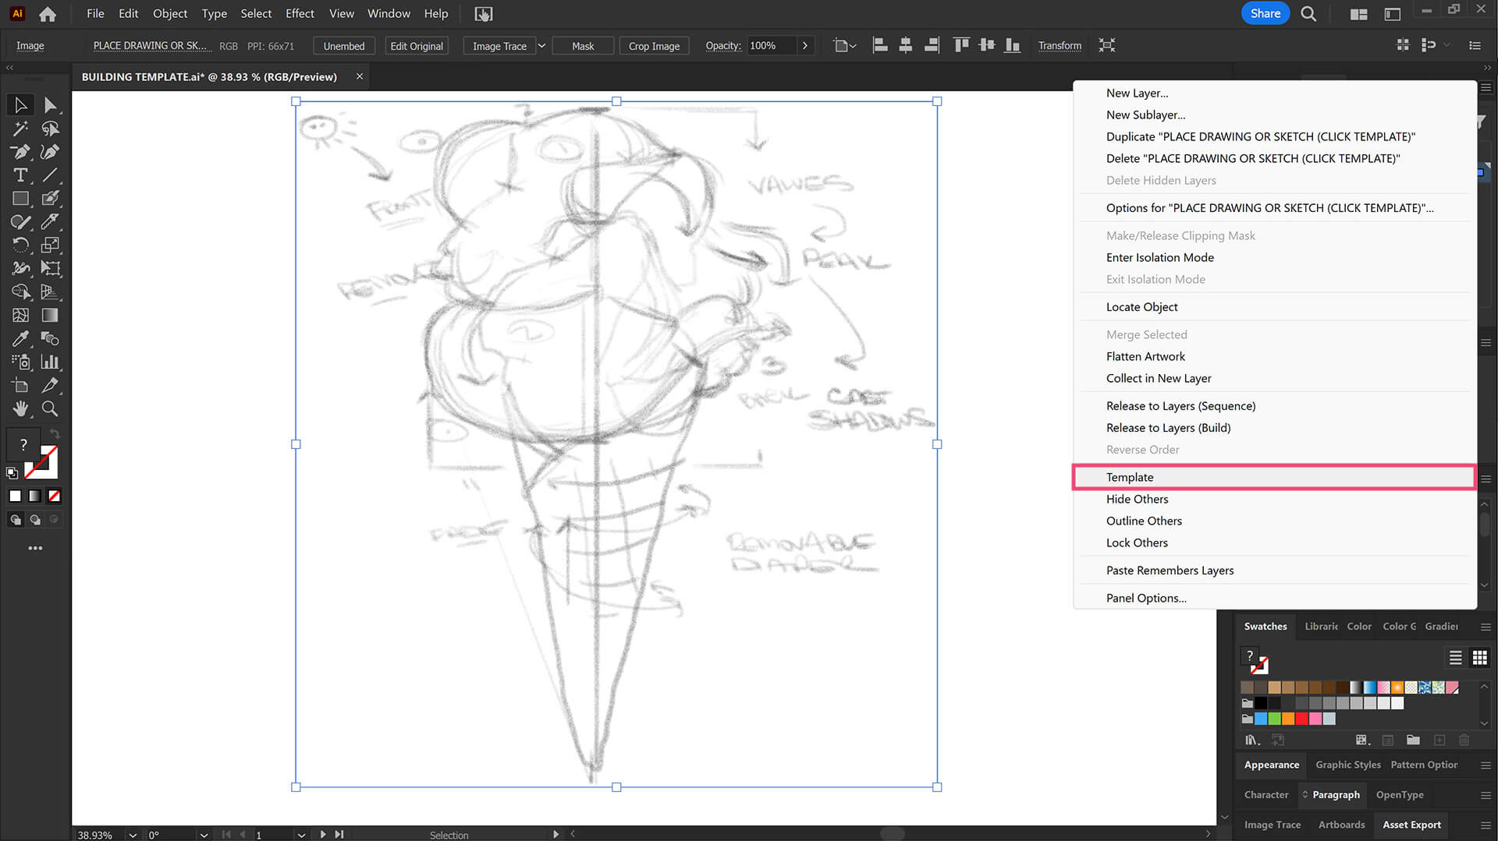Activate the Zoom tool
Screen dimensions: 1498x841
50,409
